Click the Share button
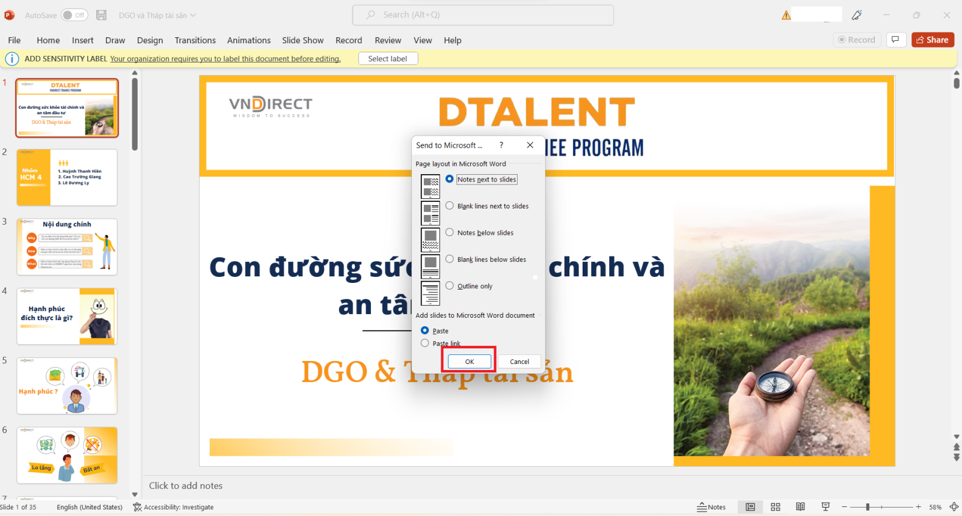 pyautogui.click(x=933, y=40)
